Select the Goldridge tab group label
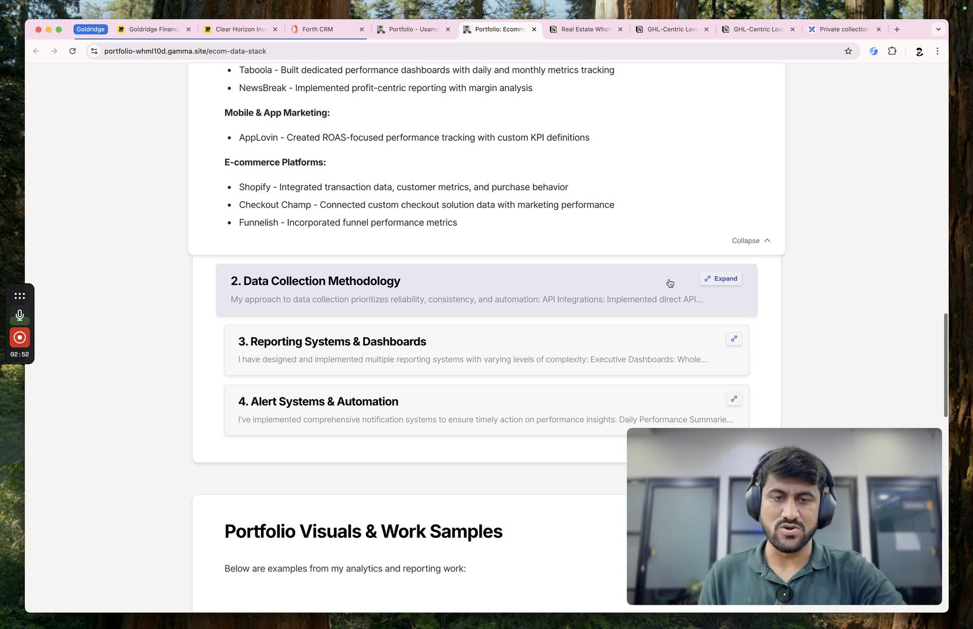 [91, 29]
